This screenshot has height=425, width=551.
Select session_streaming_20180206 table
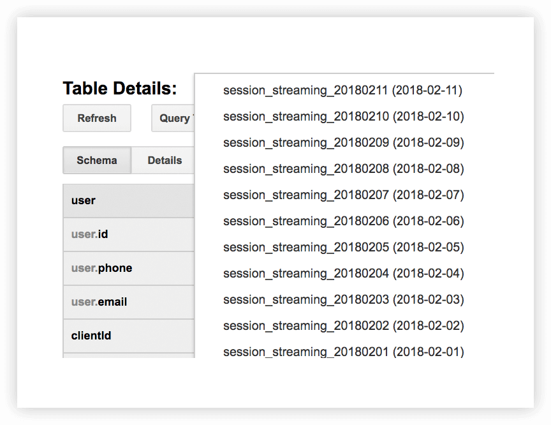(343, 221)
